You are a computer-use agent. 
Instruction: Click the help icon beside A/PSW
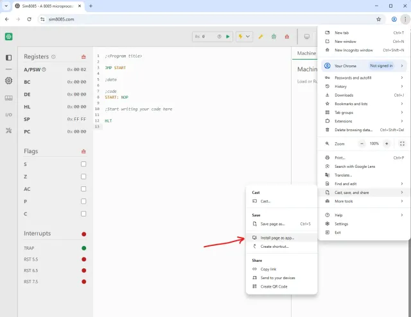point(44,70)
